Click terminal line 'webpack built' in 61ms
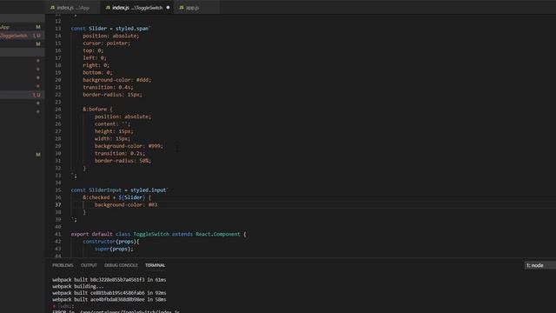 point(109,280)
